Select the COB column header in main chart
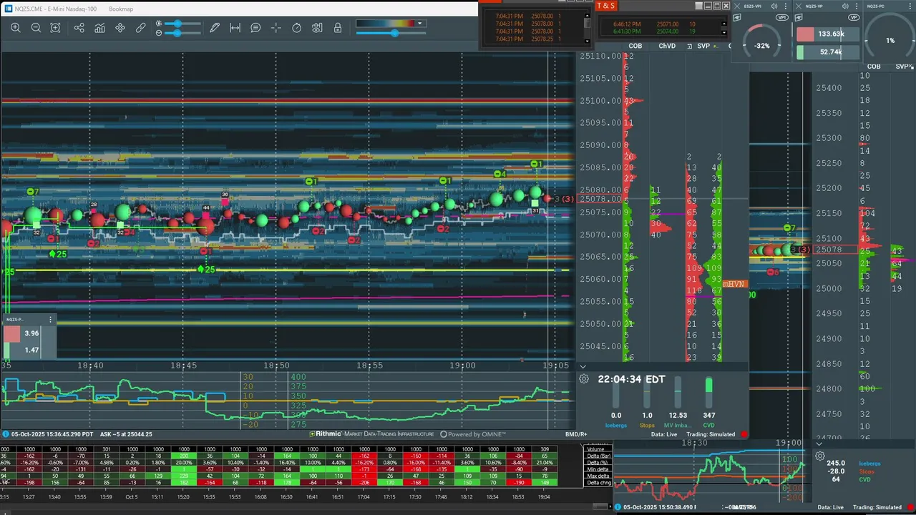916x515 pixels. (635, 46)
